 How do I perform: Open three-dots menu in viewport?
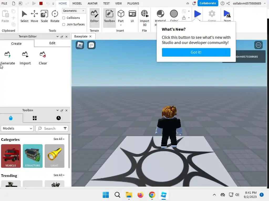pyautogui.click(x=258, y=45)
